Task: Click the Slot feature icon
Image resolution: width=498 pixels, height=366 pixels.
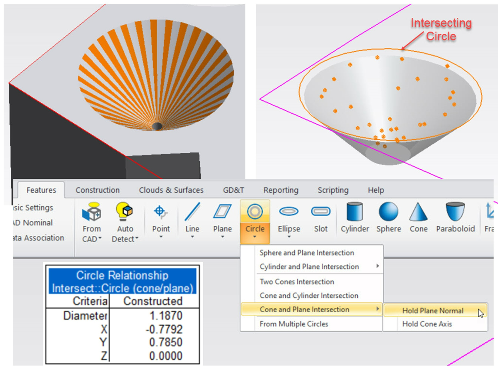Action: tap(320, 213)
